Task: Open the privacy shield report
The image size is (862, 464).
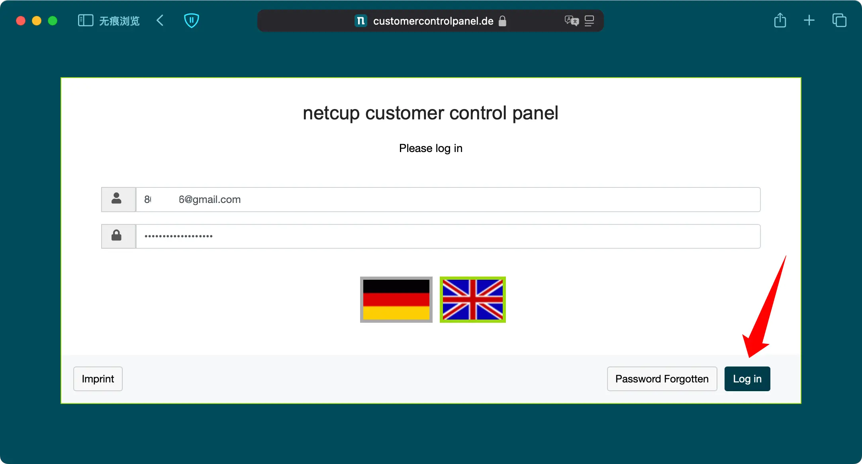Action: pos(192,21)
